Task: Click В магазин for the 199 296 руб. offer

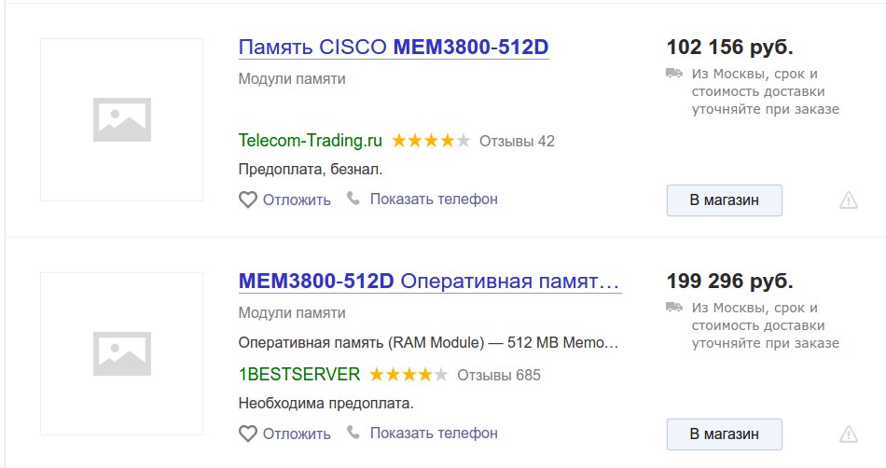Action: click(x=725, y=434)
